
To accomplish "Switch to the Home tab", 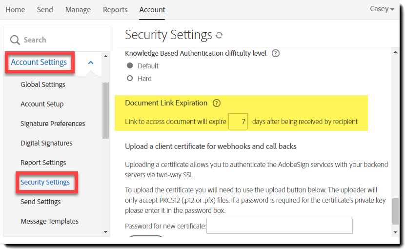I will click(15, 10).
